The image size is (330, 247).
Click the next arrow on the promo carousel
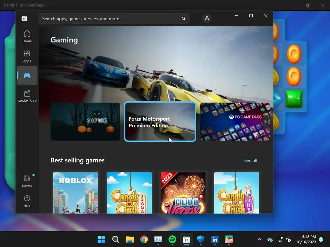266,122
